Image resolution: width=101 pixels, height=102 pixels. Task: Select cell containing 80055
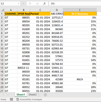[x=24, y=91]
